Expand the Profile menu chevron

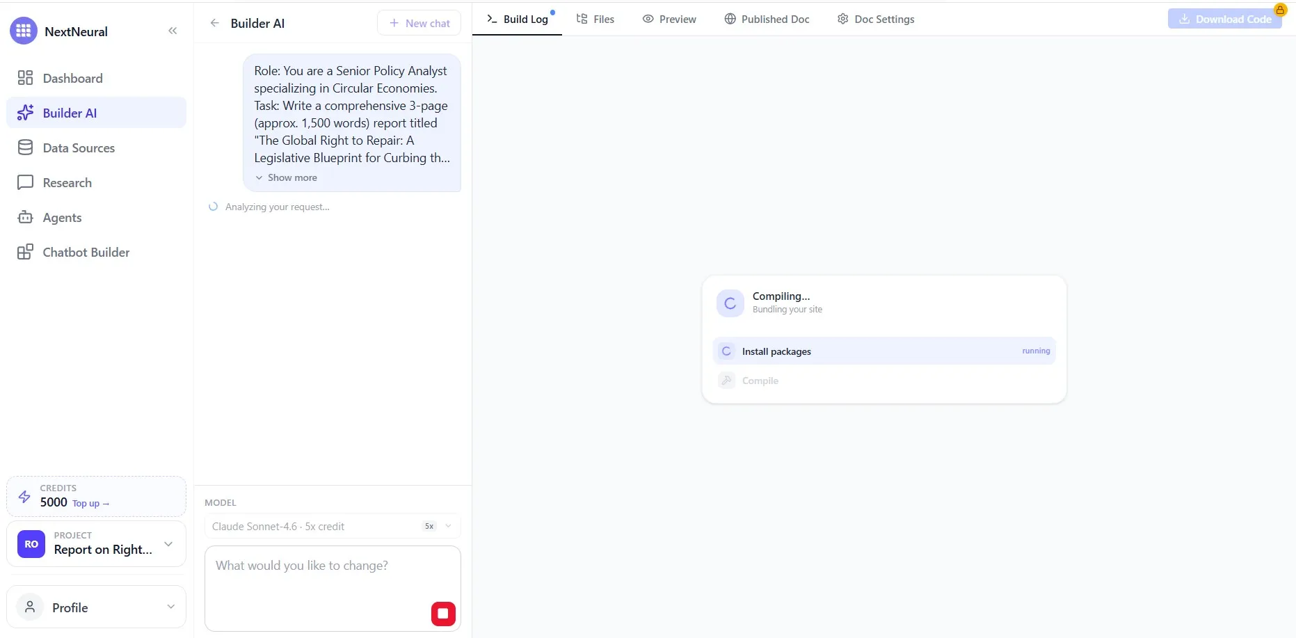(170, 607)
